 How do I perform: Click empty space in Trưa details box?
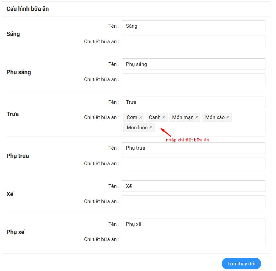212,127
